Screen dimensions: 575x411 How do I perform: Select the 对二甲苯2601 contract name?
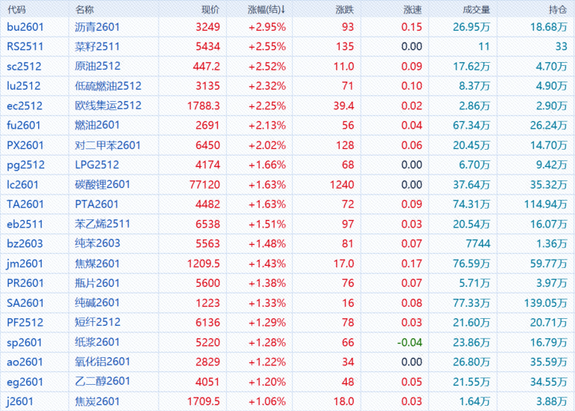[x=108, y=145]
